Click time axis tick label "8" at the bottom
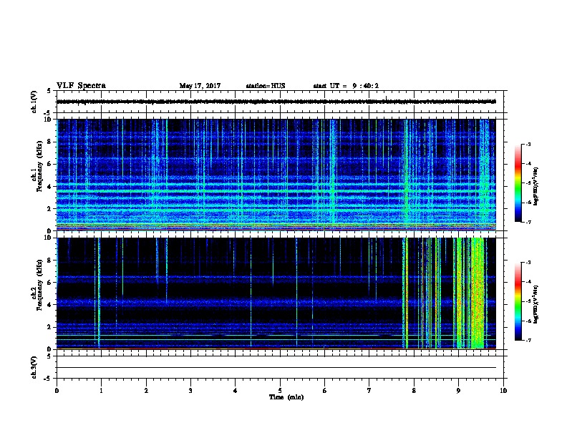The image size is (567, 438). point(414,391)
